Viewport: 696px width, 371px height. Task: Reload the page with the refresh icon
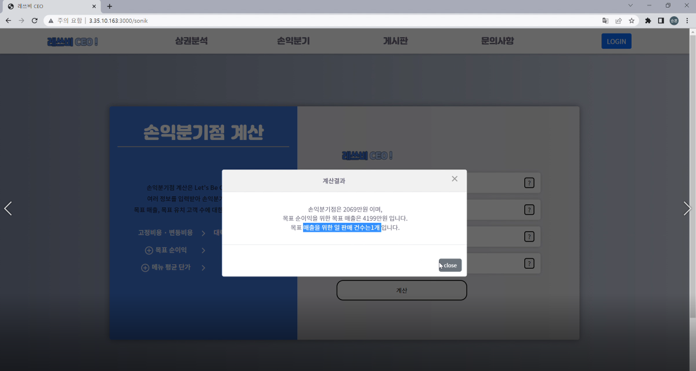click(35, 20)
